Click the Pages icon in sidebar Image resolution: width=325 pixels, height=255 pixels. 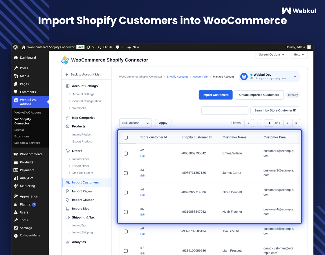(x=16, y=84)
